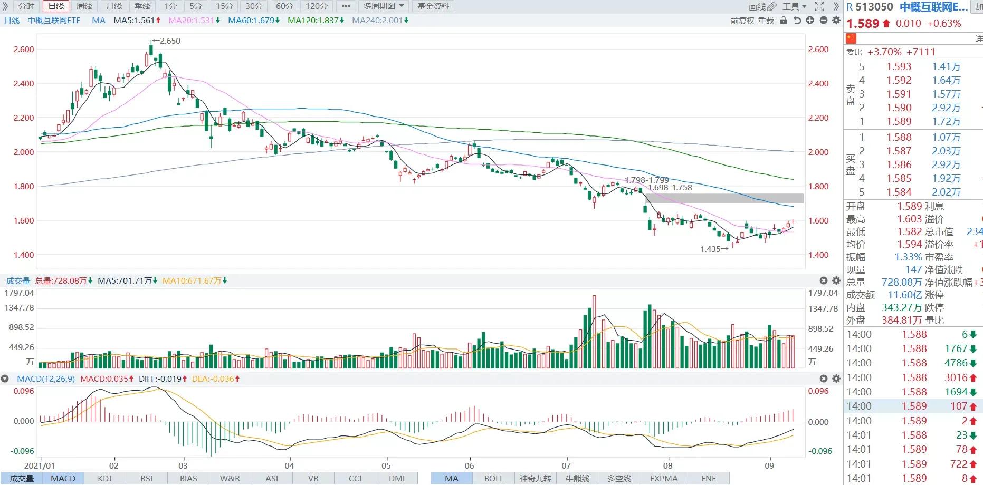Select the 14:00 1.589 107 trade row
The image size is (983, 485).
913,406
